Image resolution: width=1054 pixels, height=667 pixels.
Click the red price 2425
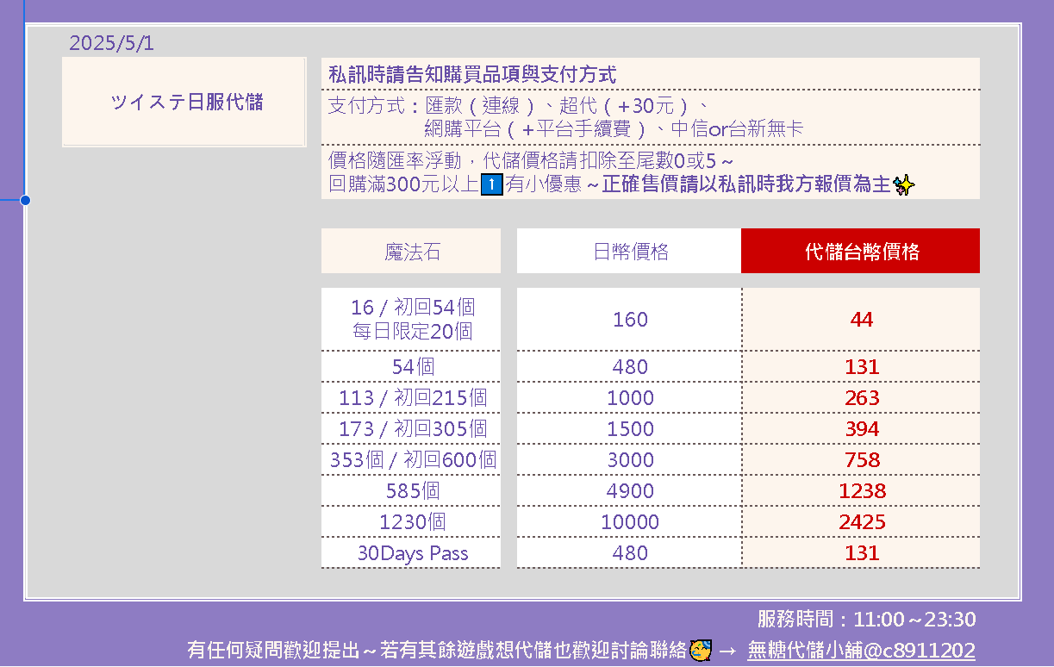861,521
